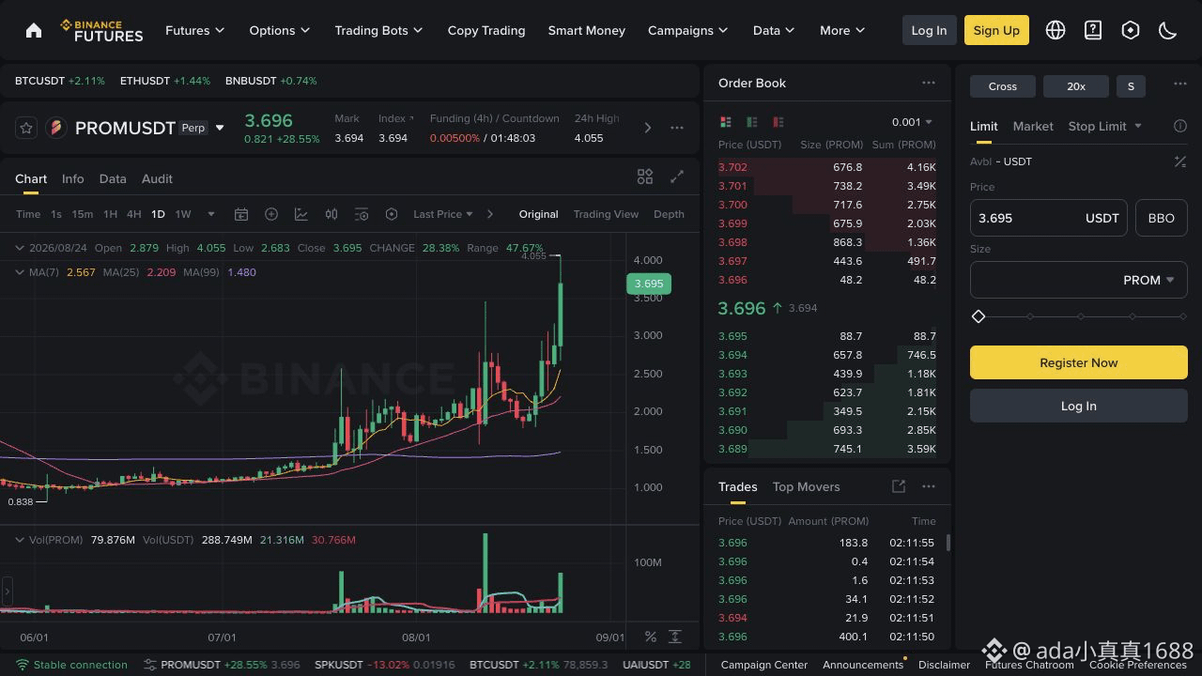Open the calculator icon beside Avbl
1202x676 pixels.
pyautogui.click(x=1180, y=161)
